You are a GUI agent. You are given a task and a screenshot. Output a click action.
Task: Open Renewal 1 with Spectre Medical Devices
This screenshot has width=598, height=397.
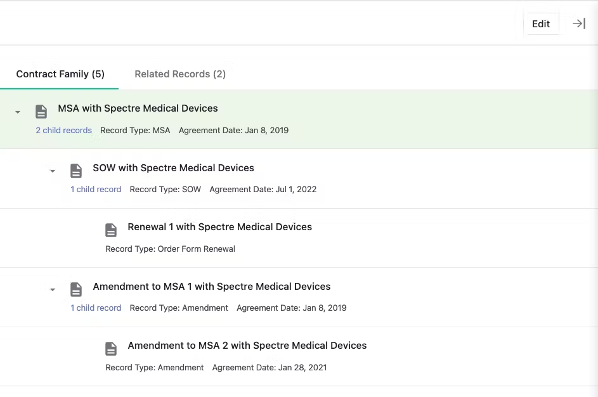(x=219, y=227)
